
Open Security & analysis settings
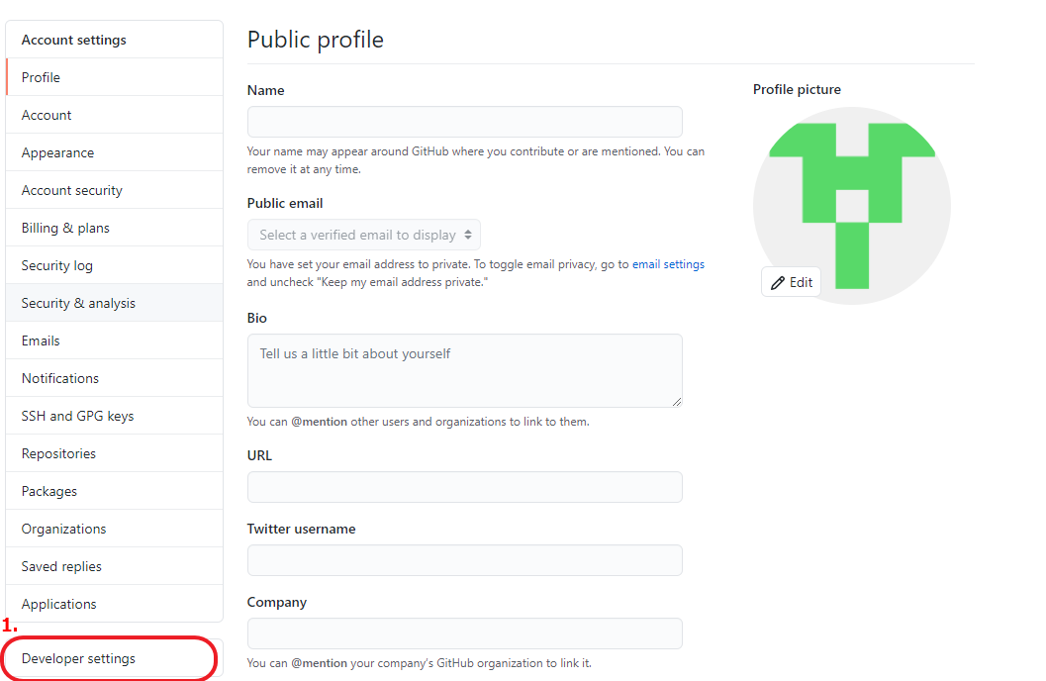point(114,303)
